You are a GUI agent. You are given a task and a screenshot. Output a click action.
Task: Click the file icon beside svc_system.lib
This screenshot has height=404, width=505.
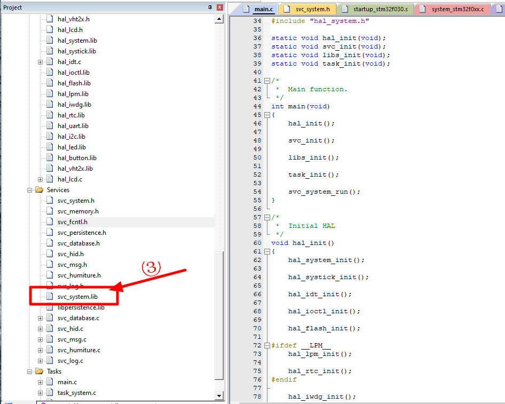point(50,297)
